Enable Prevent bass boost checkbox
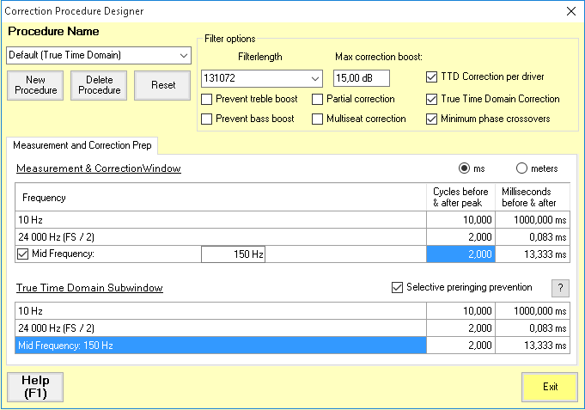Viewport: 585px width, 410px height. pos(207,119)
